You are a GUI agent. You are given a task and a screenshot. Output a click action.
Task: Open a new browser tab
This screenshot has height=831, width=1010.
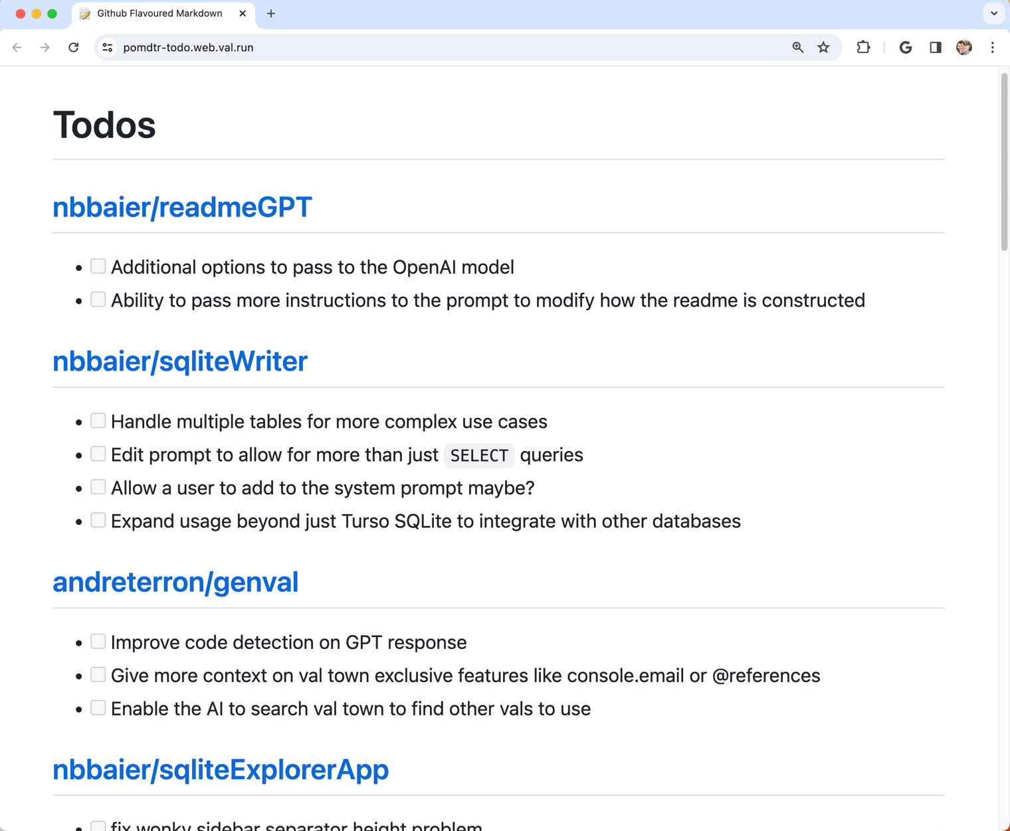pyautogui.click(x=271, y=13)
